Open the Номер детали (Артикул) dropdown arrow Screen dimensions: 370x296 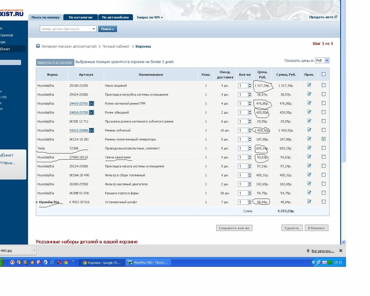[94, 29]
